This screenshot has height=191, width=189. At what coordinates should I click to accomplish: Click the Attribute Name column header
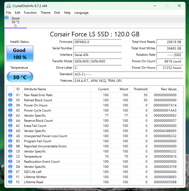tap(35, 89)
